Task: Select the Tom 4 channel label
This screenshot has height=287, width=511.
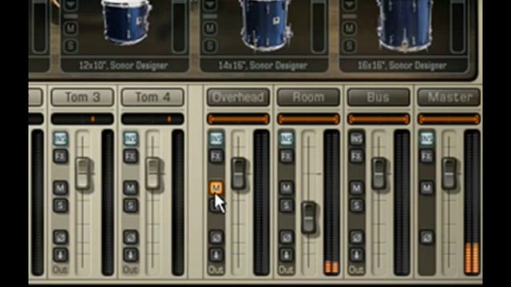Action: click(153, 97)
